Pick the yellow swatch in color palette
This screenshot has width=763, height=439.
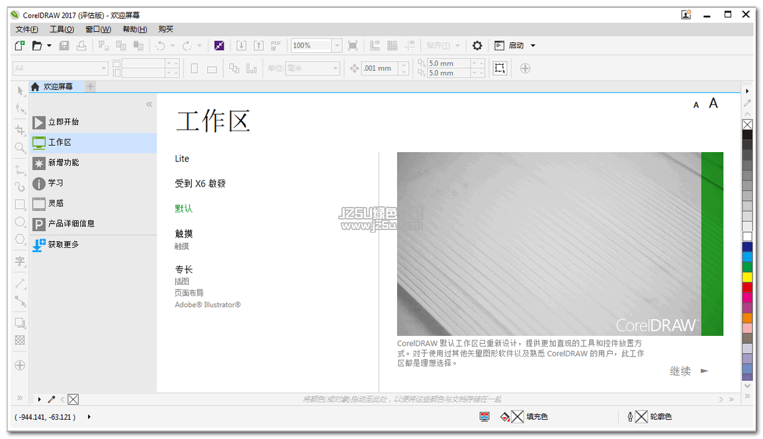pyautogui.click(x=747, y=277)
